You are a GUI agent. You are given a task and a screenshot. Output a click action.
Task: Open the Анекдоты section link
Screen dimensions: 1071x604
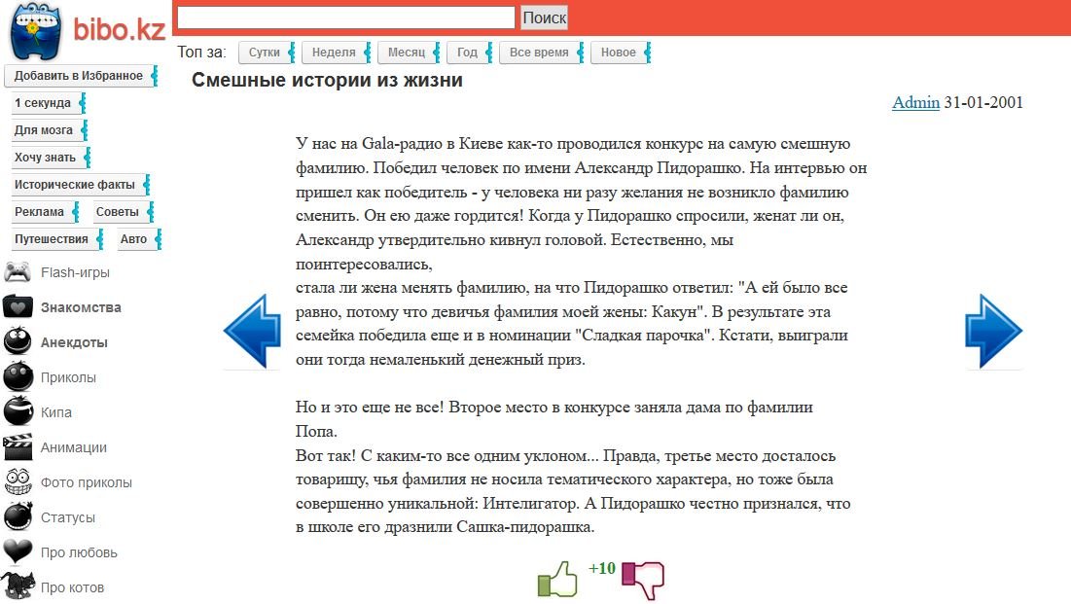(x=74, y=342)
